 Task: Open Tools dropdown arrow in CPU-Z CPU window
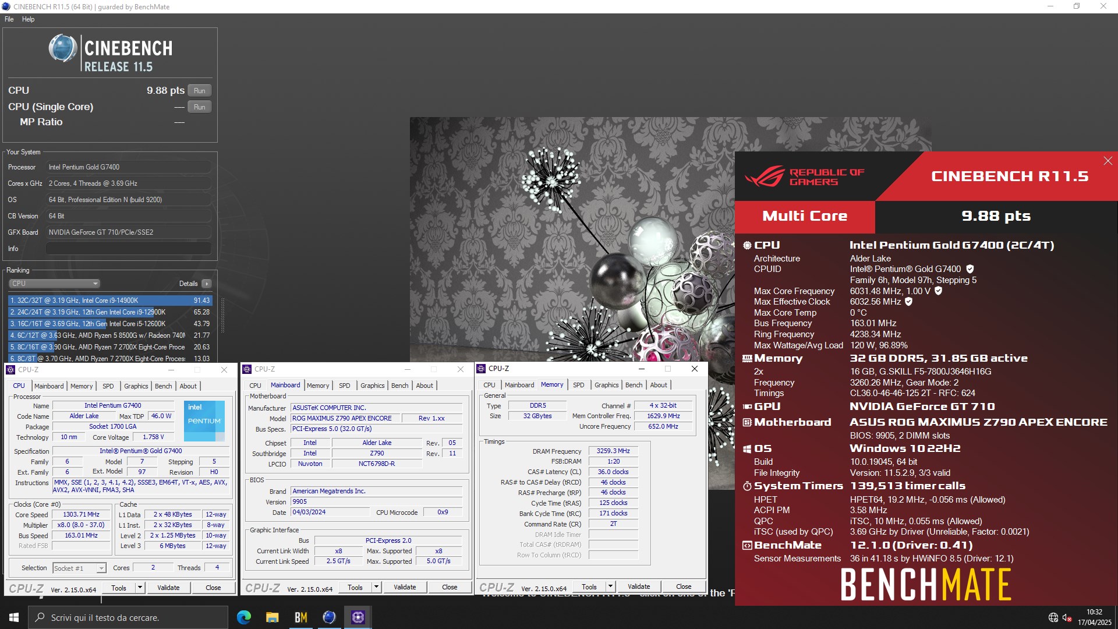(140, 588)
